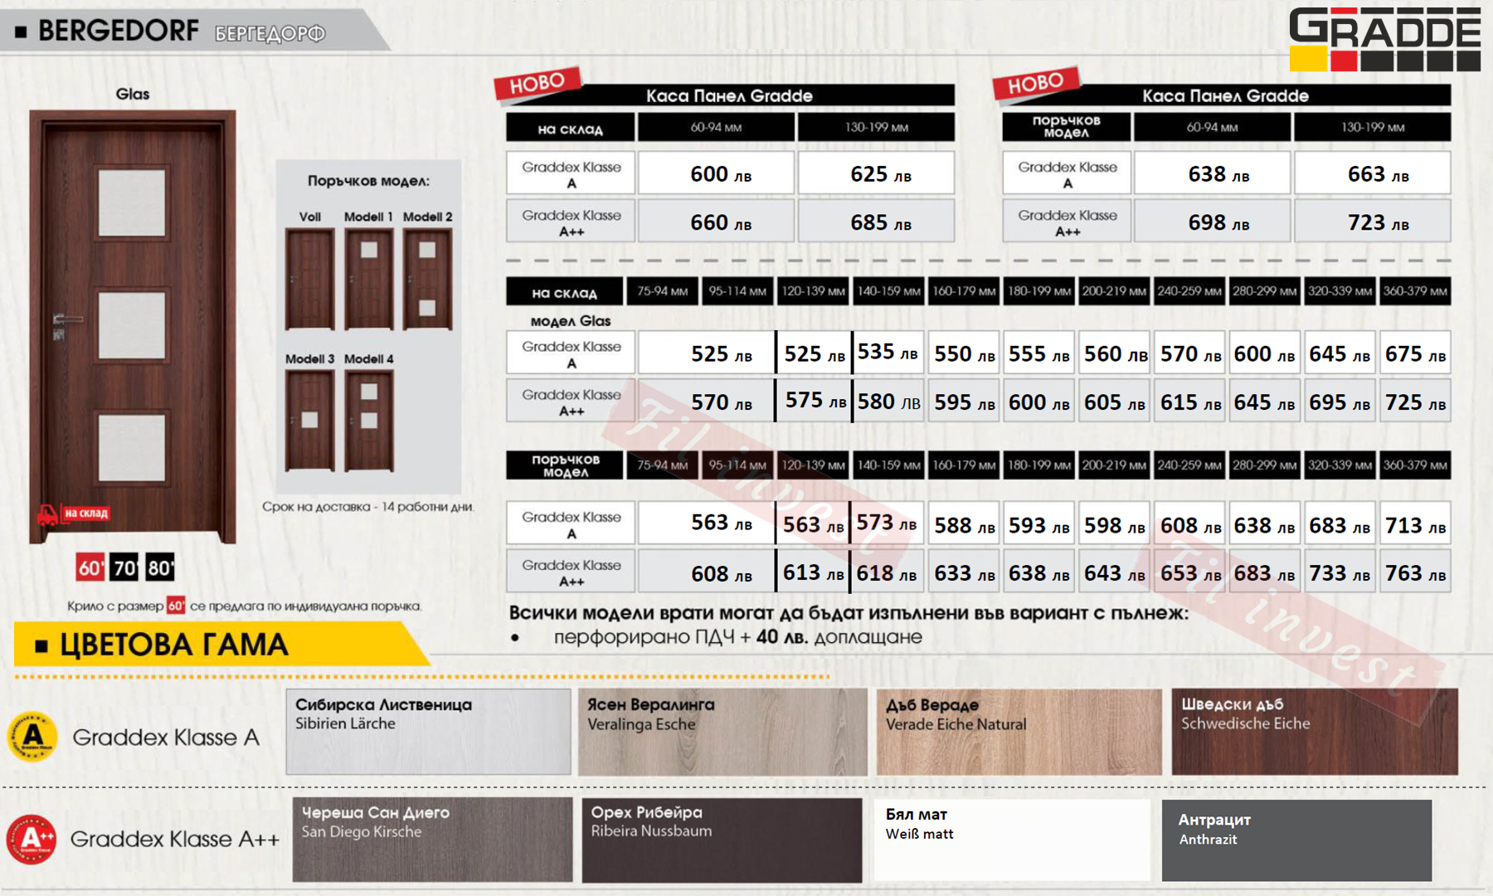Click the 'Поръчков модел:' panel heading
1493x896 pixels.
pos(368,181)
